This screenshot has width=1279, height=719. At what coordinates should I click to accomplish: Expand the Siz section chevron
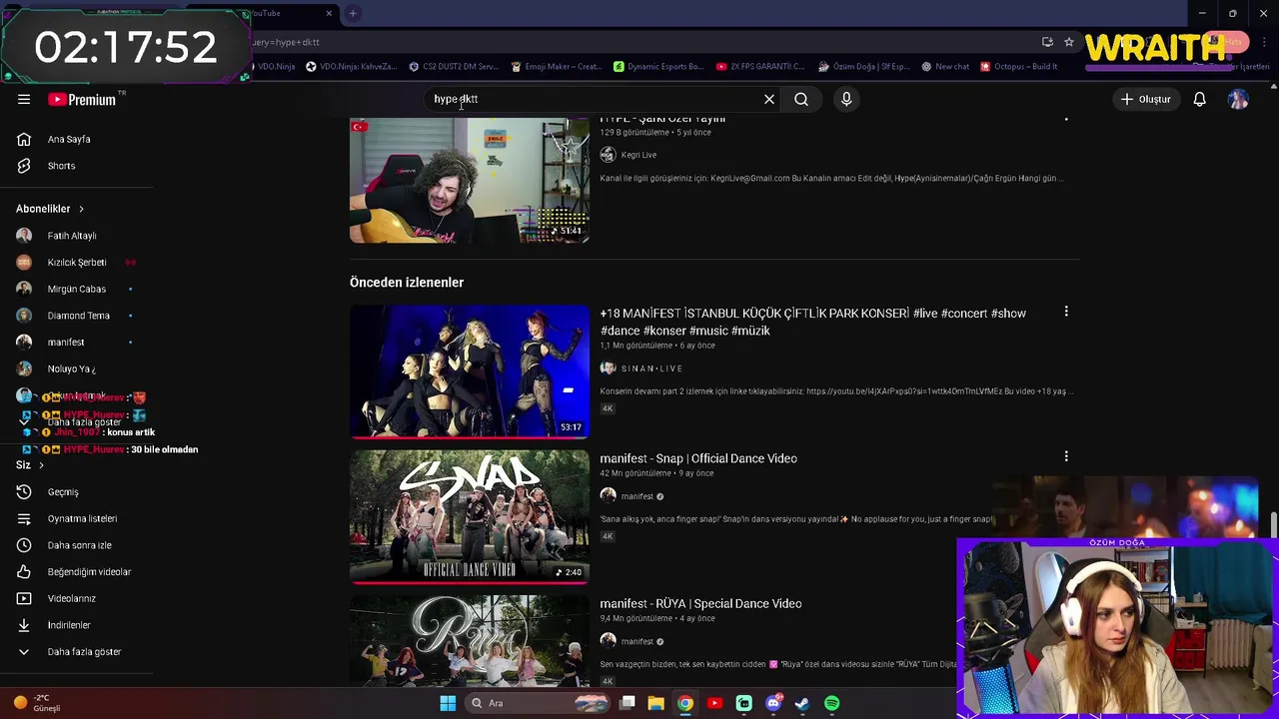pyautogui.click(x=41, y=465)
